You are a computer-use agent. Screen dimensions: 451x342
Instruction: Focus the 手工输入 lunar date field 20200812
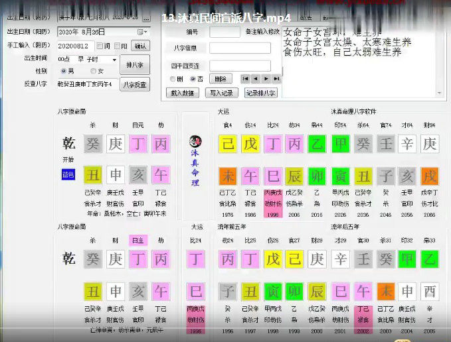coord(75,46)
